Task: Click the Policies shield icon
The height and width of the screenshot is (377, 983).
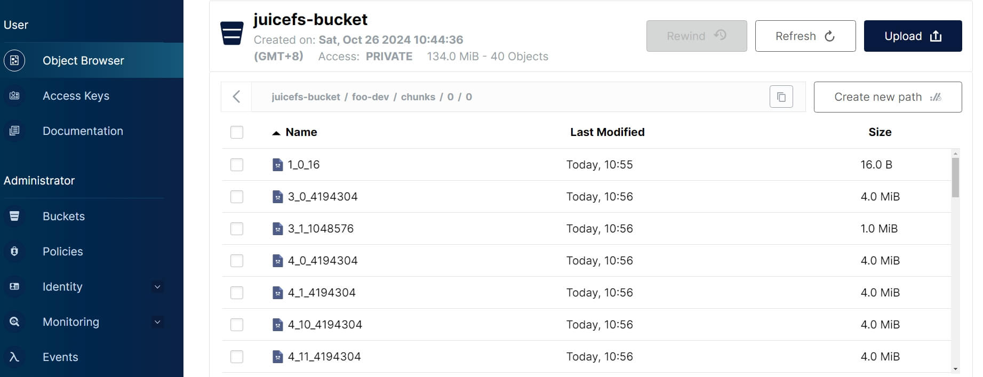Action: click(x=14, y=251)
